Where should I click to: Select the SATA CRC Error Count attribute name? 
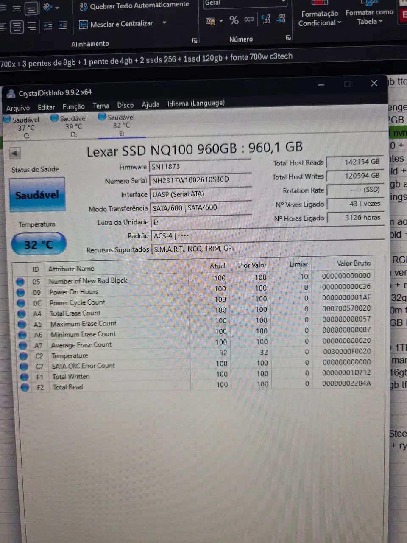pos(83,366)
